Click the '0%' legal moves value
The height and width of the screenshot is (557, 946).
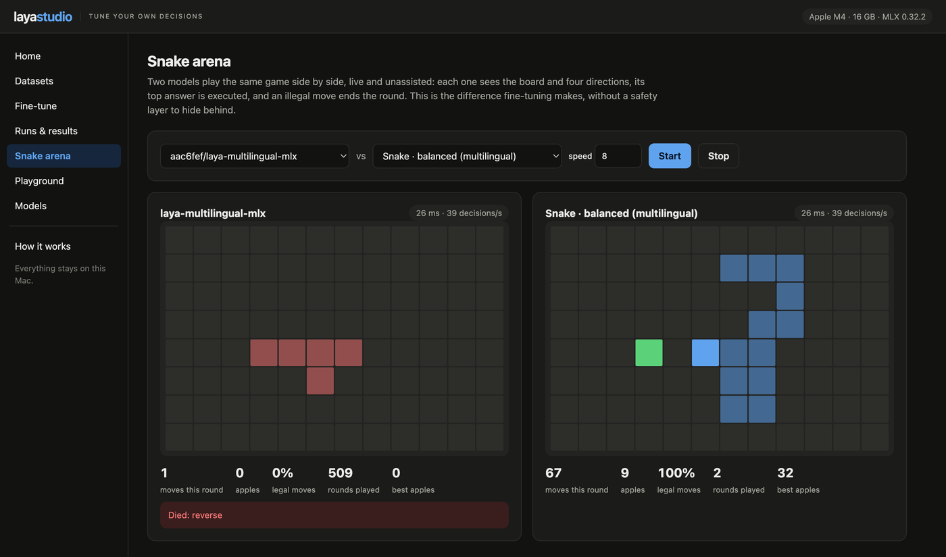coord(284,473)
